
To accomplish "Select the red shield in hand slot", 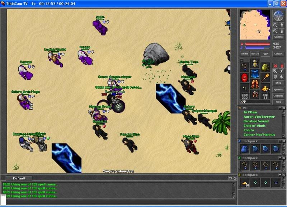I will [245, 77].
